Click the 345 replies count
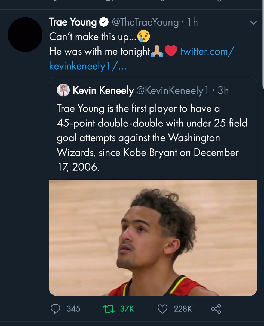This screenshot has width=264, height=326. (73, 309)
